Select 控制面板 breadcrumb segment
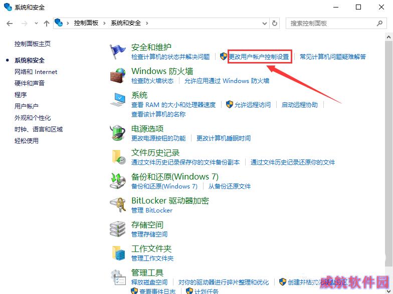393x294 pixels. coord(86,23)
